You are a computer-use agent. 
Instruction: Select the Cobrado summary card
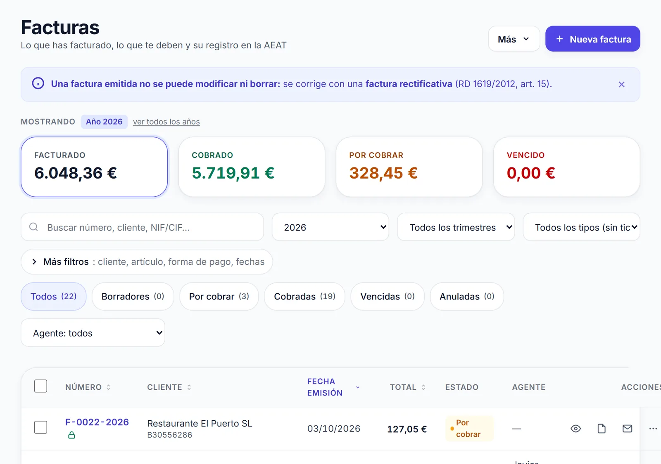[x=252, y=167]
